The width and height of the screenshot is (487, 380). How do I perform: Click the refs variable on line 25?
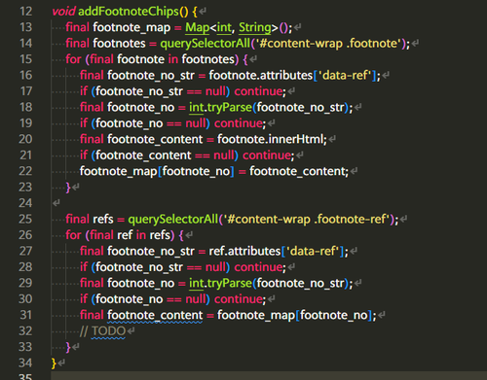pyautogui.click(x=103, y=220)
